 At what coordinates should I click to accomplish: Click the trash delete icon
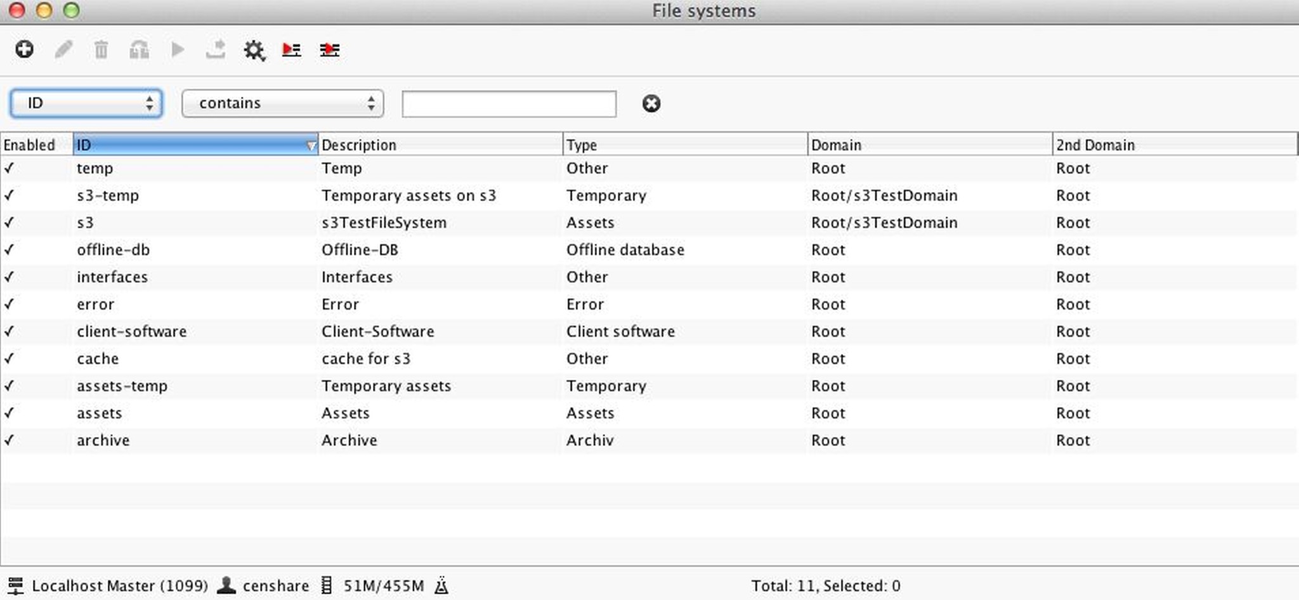coord(101,49)
